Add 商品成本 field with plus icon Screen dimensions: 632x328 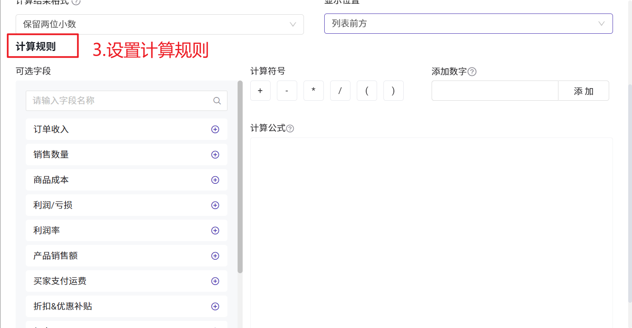pos(215,180)
